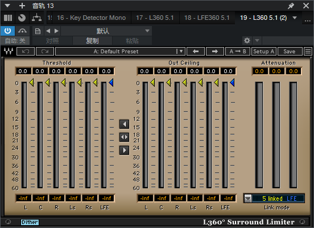This screenshot has width=314, height=228.
Task: Close the plugin window
Action: coord(306,6)
